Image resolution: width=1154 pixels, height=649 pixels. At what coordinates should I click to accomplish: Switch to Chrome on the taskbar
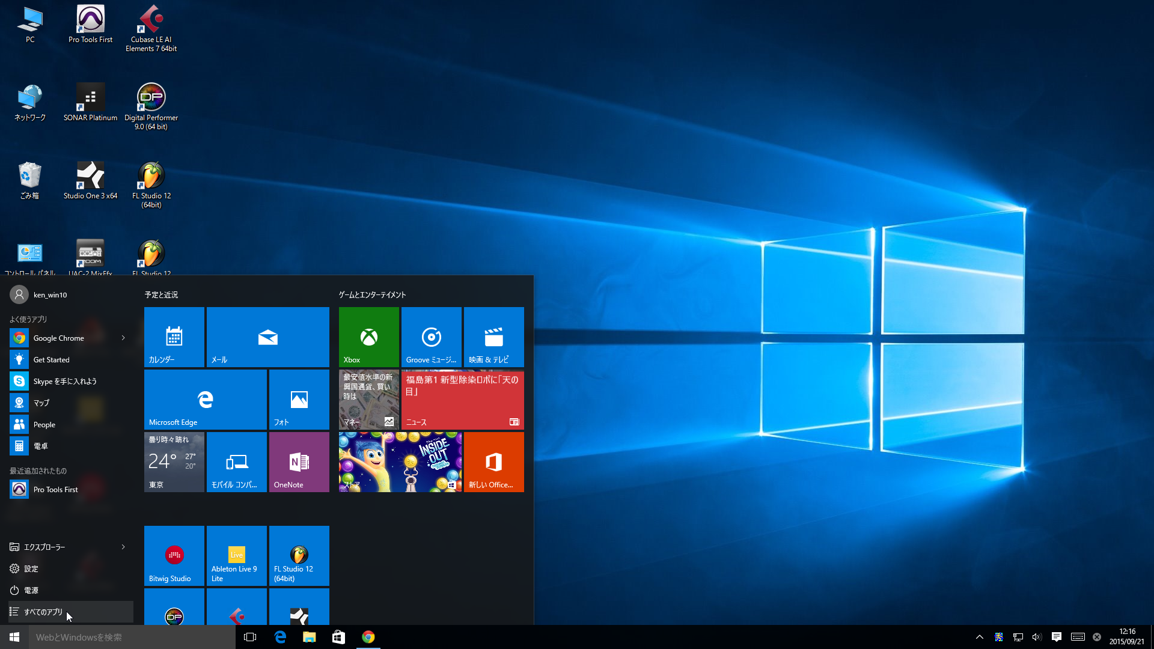click(x=368, y=637)
